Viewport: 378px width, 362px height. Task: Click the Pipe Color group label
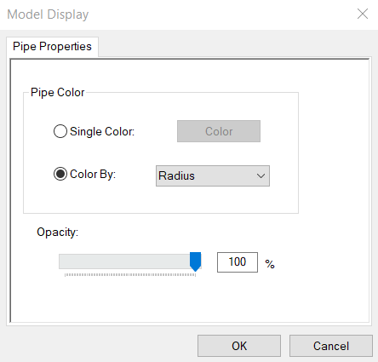click(58, 93)
